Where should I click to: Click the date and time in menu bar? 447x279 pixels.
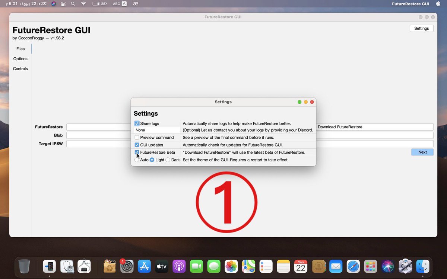pos(26,4)
